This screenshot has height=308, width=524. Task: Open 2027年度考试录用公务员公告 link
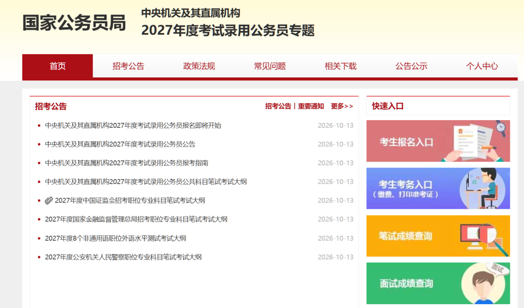pyautogui.click(x=120, y=144)
